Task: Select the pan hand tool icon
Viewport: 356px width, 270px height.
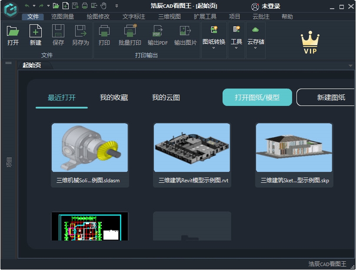Action: click(x=103, y=6)
